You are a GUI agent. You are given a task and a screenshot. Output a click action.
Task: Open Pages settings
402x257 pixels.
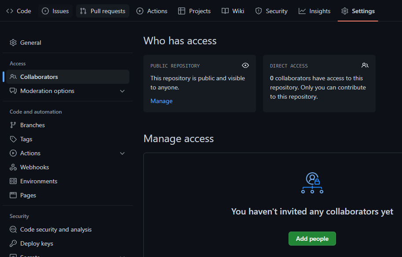pyautogui.click(x=68, y=195)
